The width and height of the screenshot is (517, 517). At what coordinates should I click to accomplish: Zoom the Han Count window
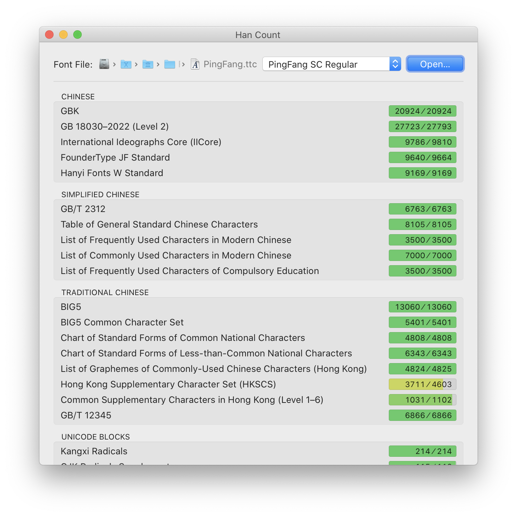(x=77, y=35)
